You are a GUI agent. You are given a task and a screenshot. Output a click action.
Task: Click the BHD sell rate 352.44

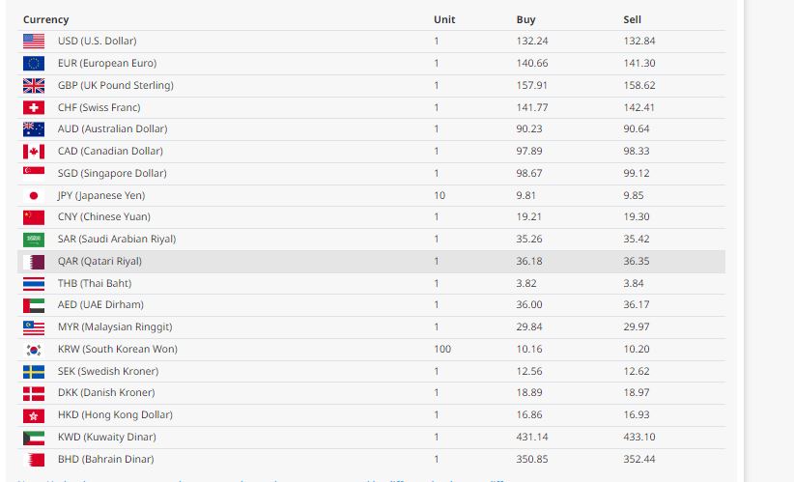pyautogui.click(x=638, y=460)
